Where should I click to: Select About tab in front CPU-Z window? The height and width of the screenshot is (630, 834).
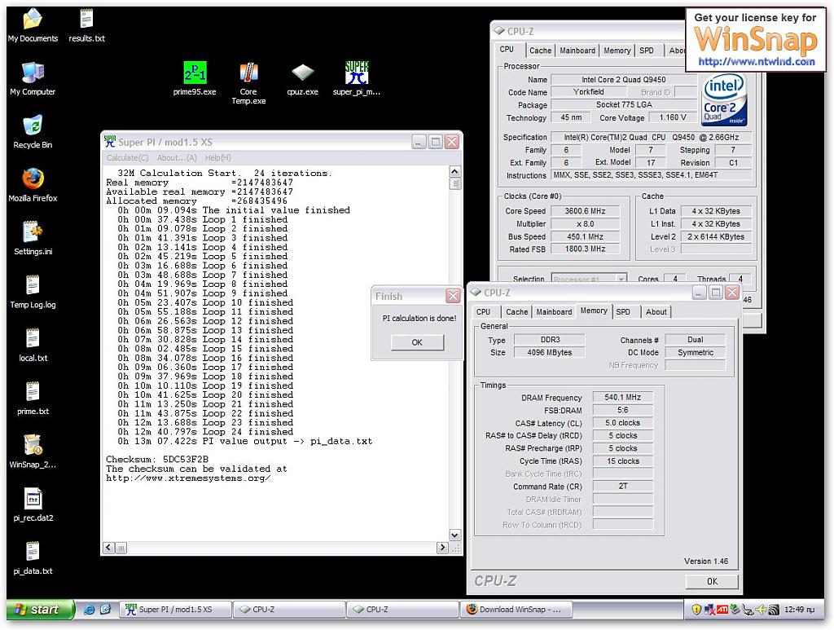(656, 312)
